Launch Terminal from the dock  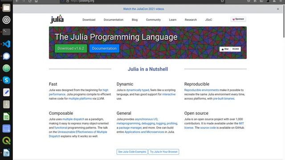point(6,32)
